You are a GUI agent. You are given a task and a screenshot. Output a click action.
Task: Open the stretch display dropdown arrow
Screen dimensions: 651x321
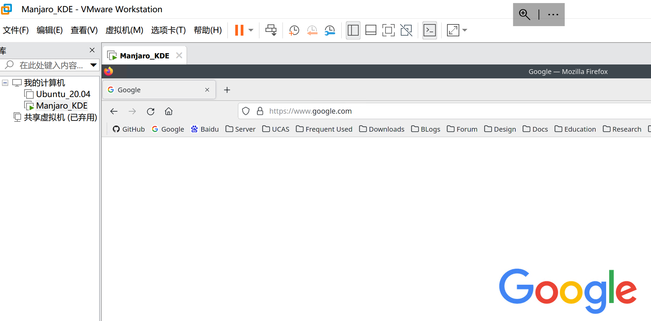[x=465, y=30]
